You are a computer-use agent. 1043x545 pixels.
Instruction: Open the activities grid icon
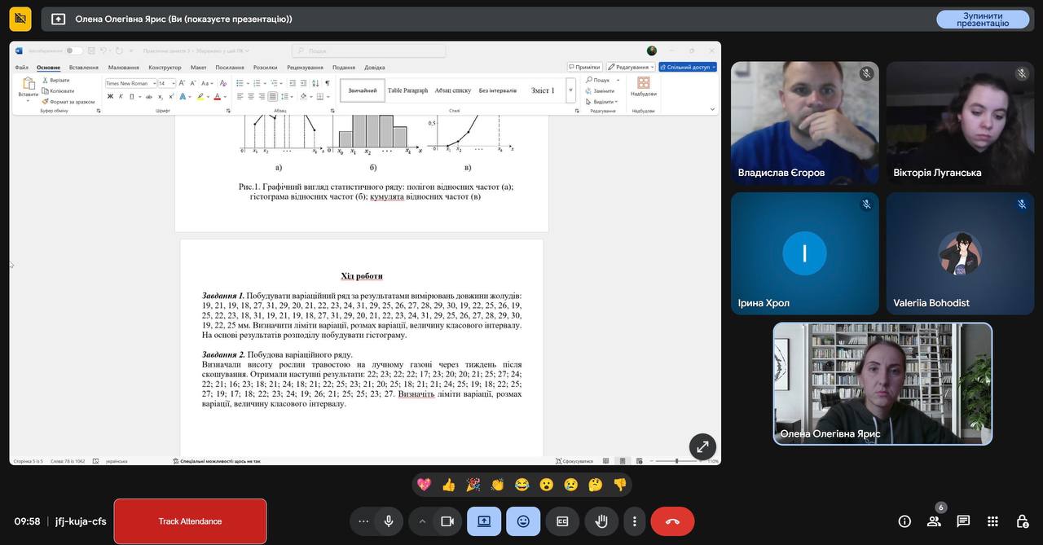[992, 521]
